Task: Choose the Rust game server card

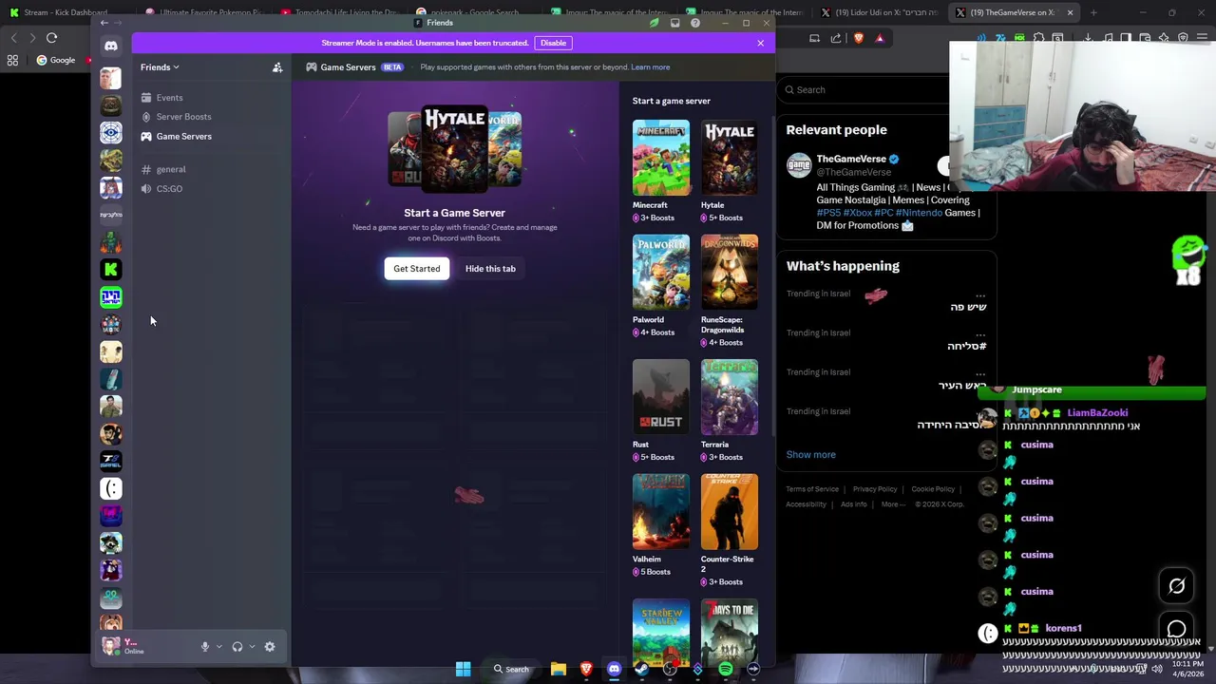Action: point(661,410)
